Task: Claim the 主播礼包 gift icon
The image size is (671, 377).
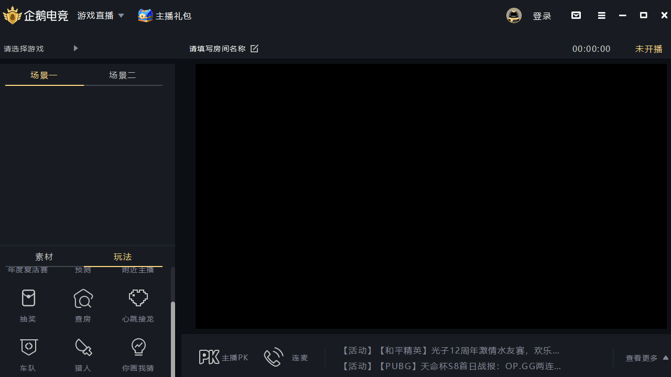Action: [x=145, y=15]
